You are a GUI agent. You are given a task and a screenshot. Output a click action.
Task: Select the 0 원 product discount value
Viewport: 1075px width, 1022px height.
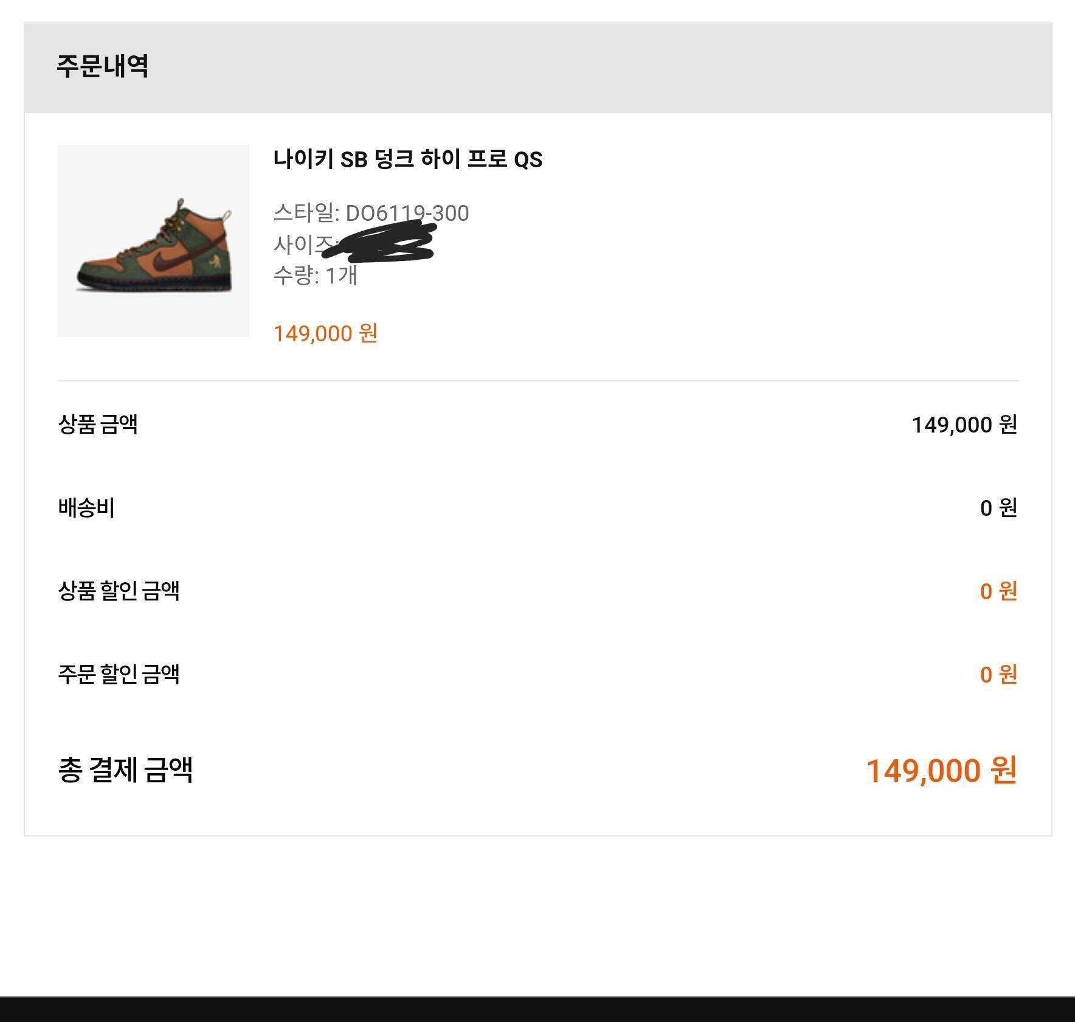click(x=998, y=591)
